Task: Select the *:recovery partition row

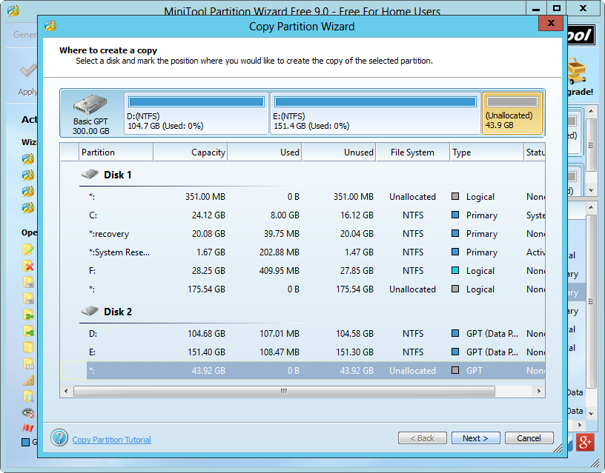Action: (x=302, y=234)
